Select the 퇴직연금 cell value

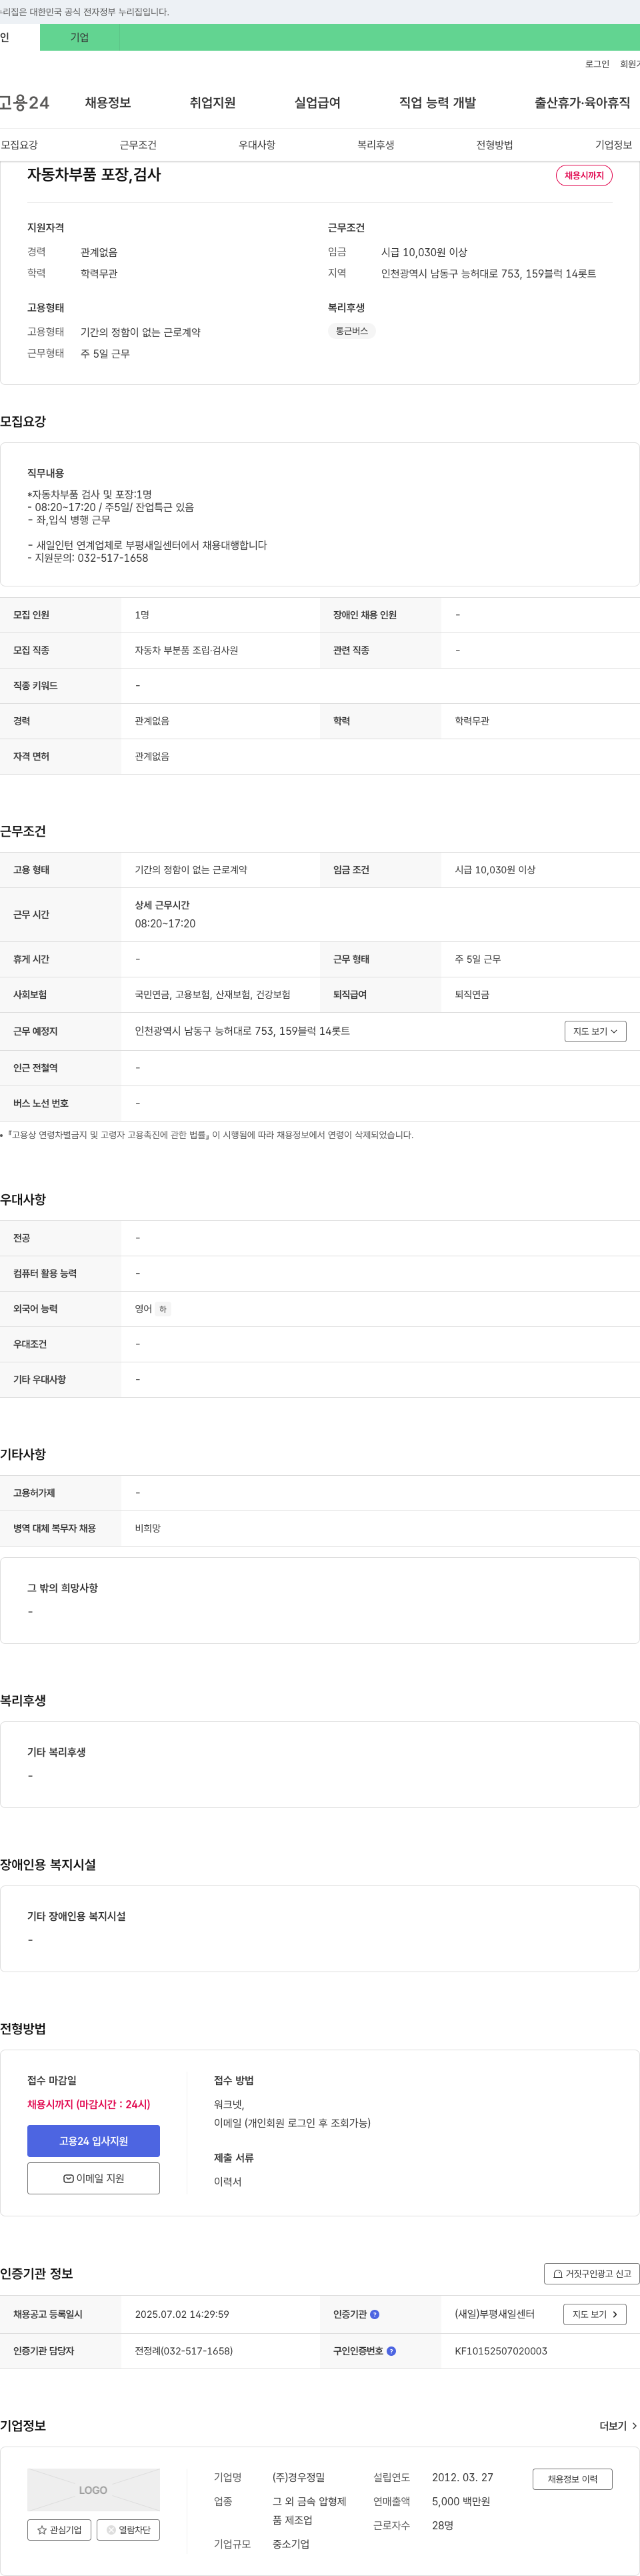[x=472, y=995]
